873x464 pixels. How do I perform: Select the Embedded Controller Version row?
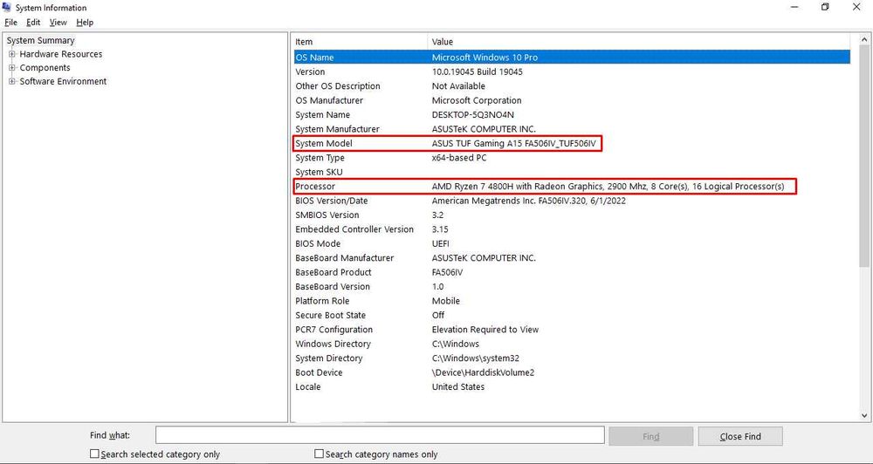pos(572,229)
